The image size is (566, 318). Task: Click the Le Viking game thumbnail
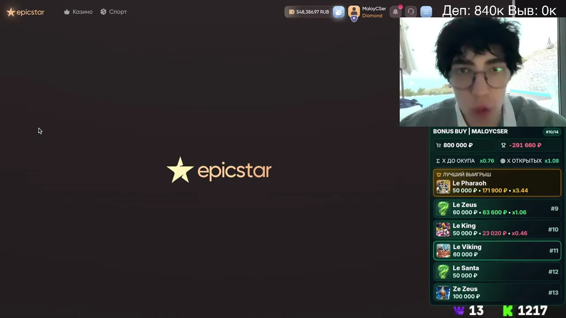(443, 250)
